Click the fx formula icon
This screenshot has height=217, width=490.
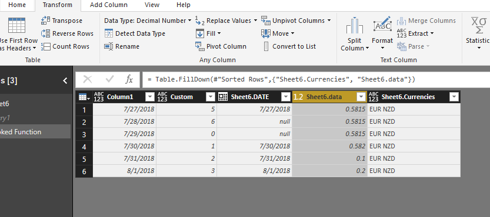pyautogui.click(x=129, y=80)
